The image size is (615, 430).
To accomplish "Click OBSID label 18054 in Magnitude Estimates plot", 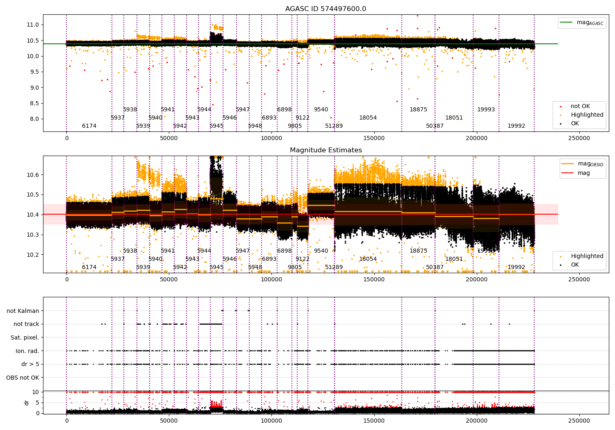I will point(368,259).
